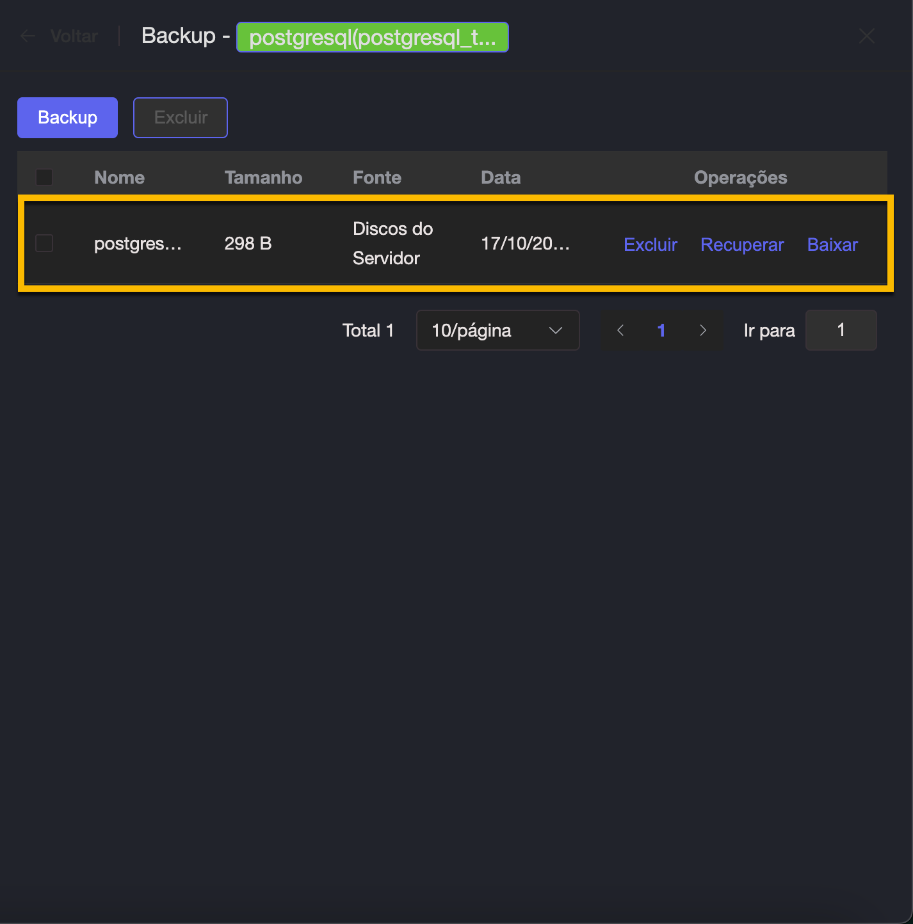Click the Voltar back label
Viewport: 913px width, 924px height.
(74, 36)
